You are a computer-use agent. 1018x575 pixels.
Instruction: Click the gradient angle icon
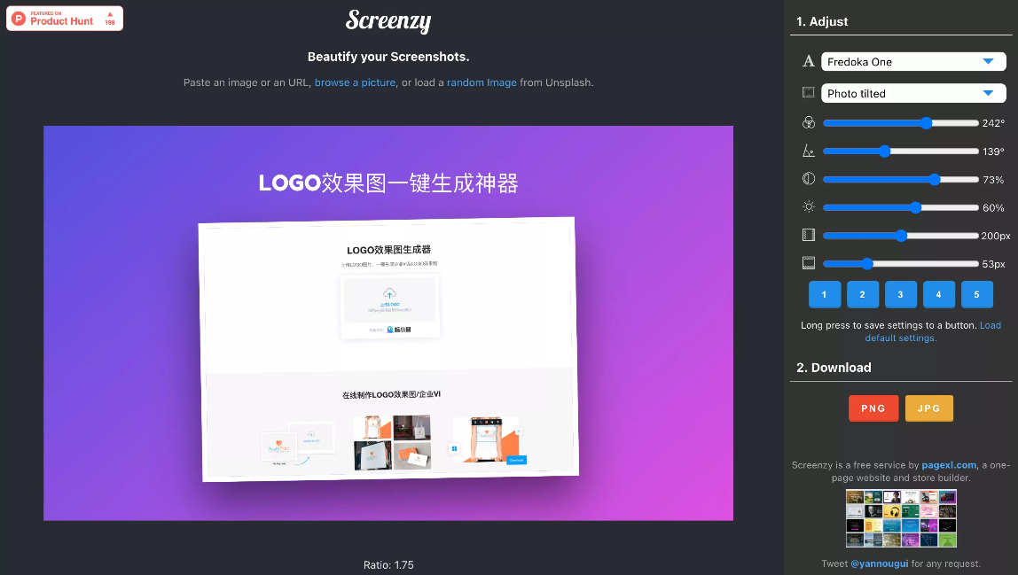point(808,151)
